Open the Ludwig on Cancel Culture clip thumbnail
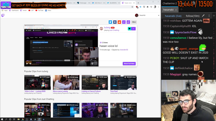The height and width of the screenshot is (121, 216). click(x=95, y=82)
